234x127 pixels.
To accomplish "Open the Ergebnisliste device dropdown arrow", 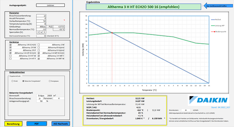I will point(202,6).
